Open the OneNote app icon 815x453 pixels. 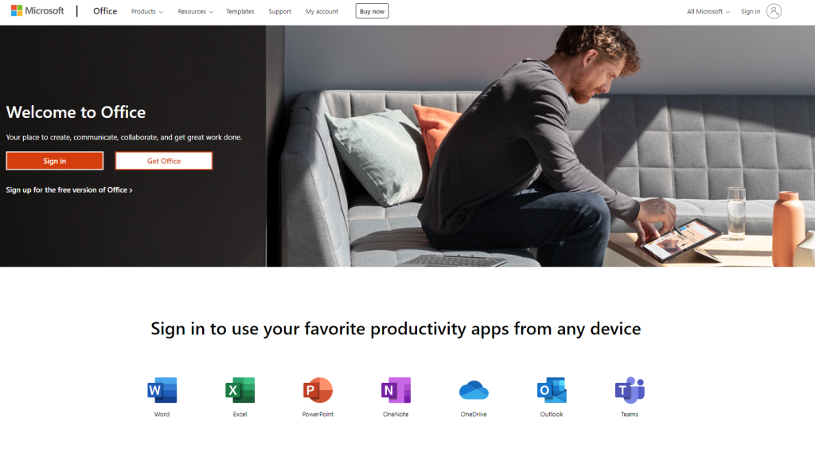[x=396, y=390]
